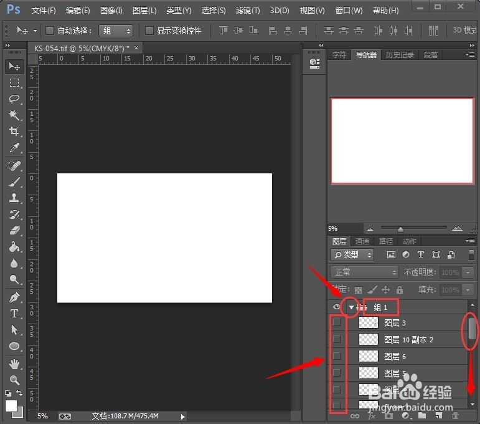Close the KS-054.tif document tab
This screenshot has width=480, height=424.
pos(136,48)
